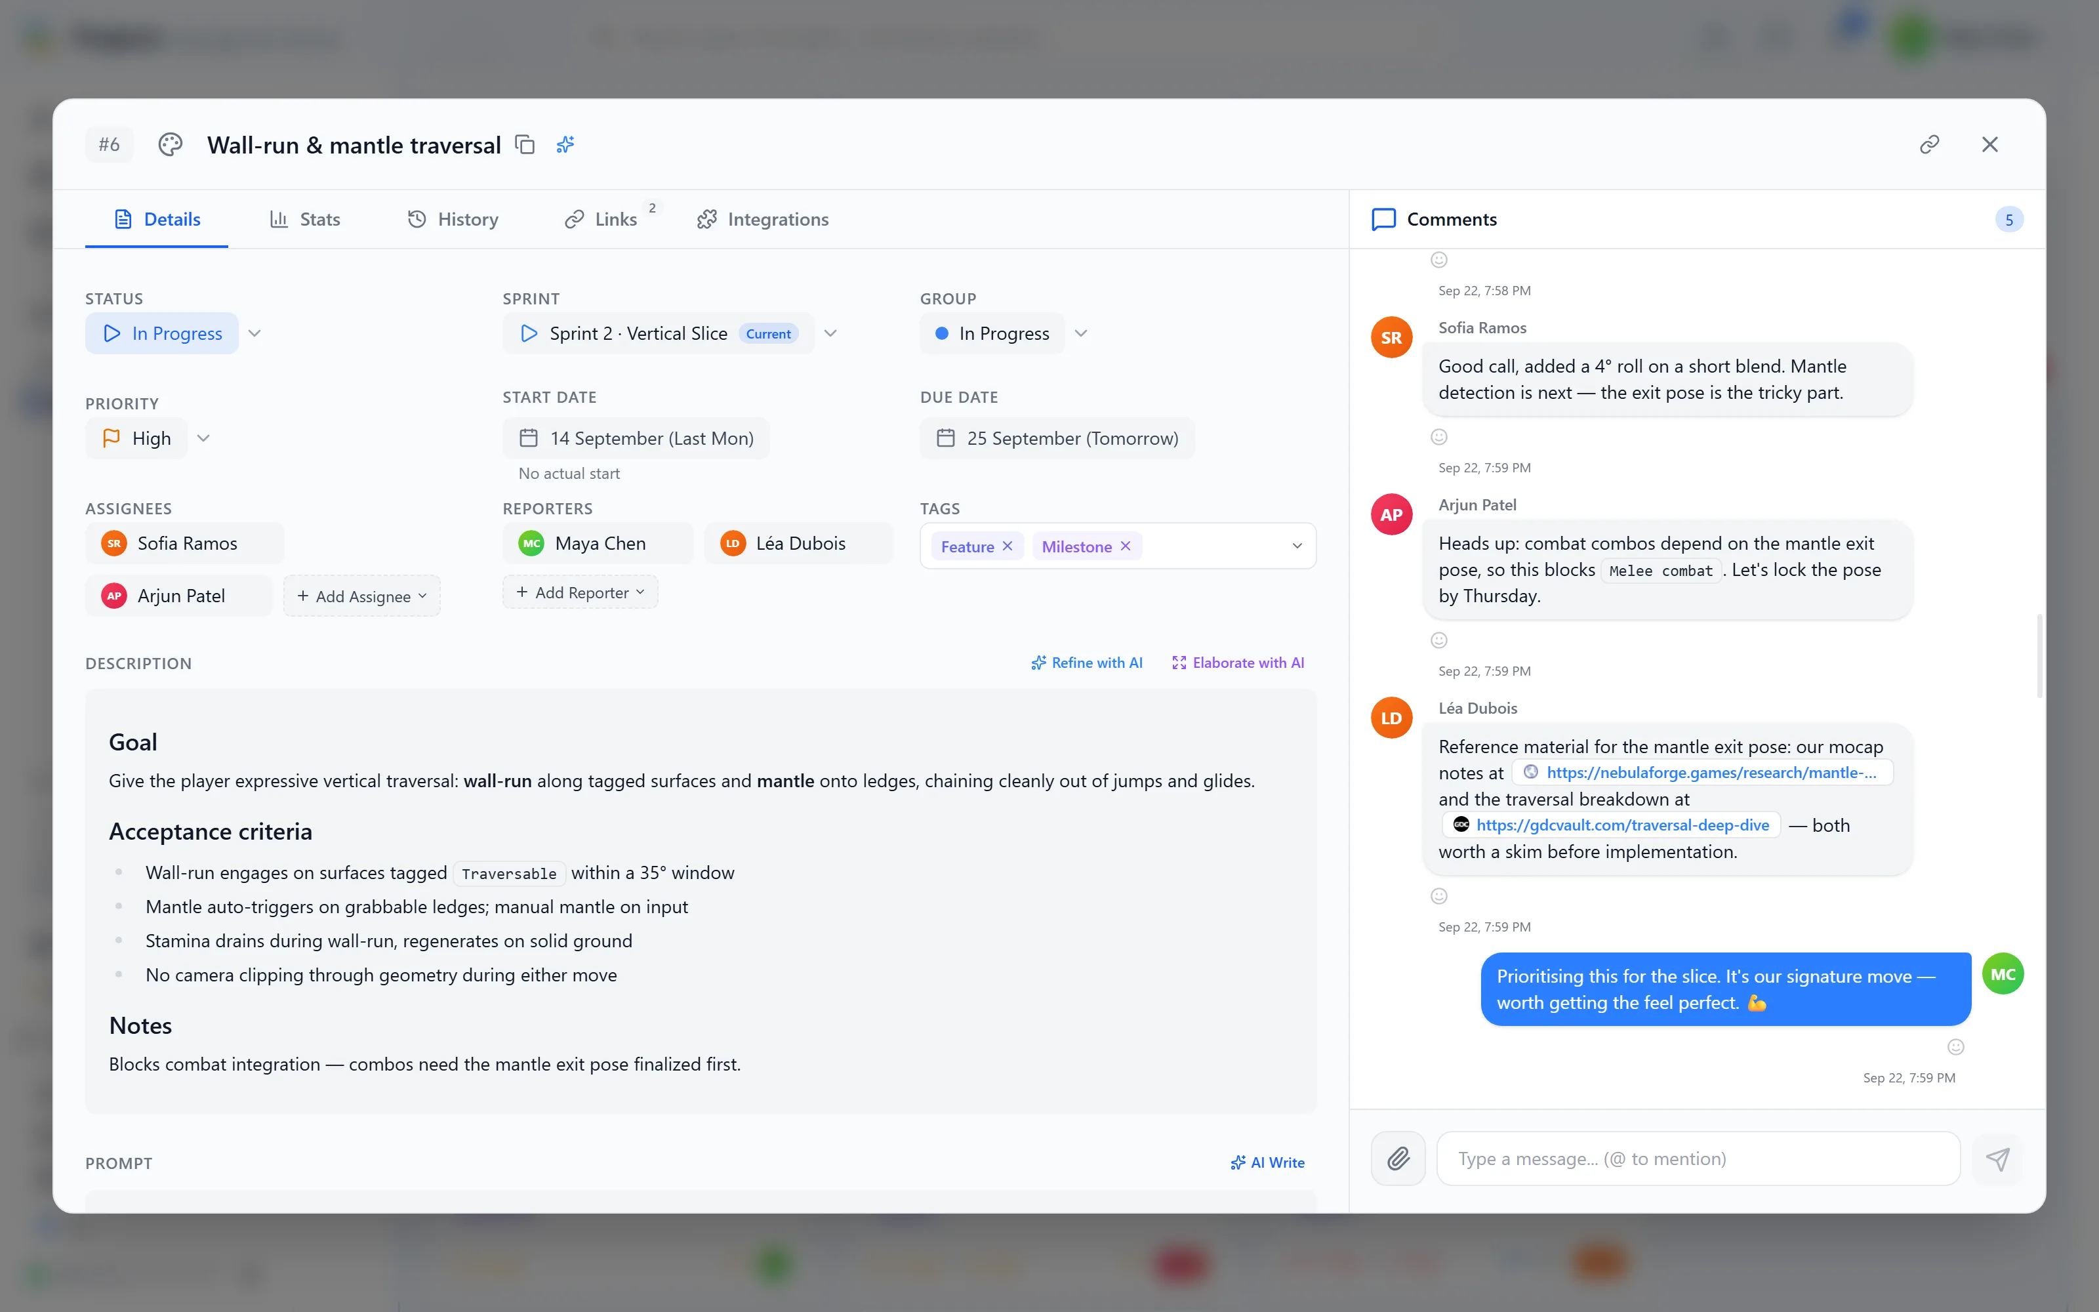
Task: Open the Add Reporter dropdown
Action: coord(581,592)
